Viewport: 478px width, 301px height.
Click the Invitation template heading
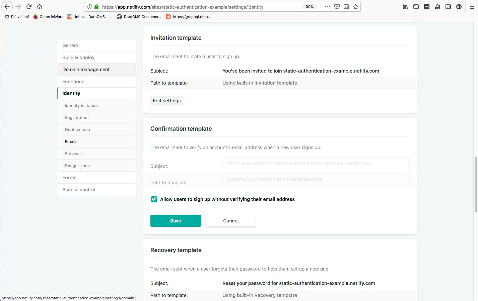pyautogui.click(x=176, y=38)
